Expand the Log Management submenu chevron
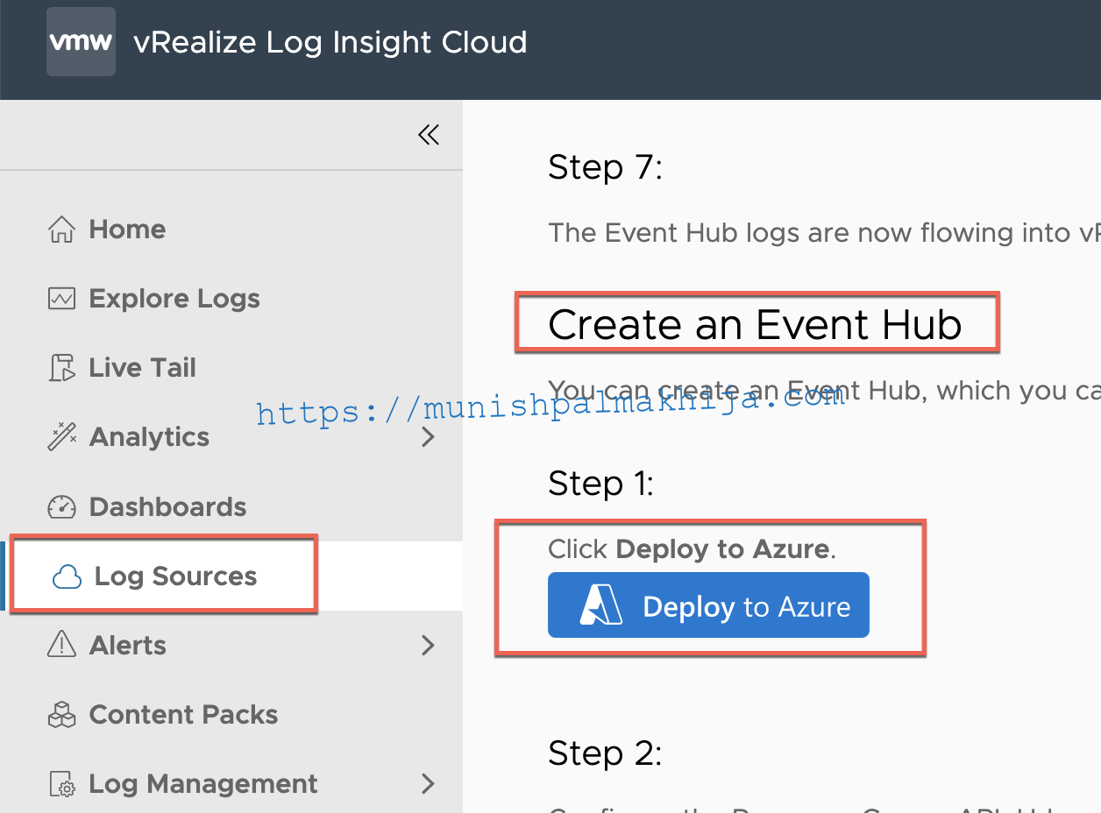Viewport: 1101px width, 813px height. 428,783
